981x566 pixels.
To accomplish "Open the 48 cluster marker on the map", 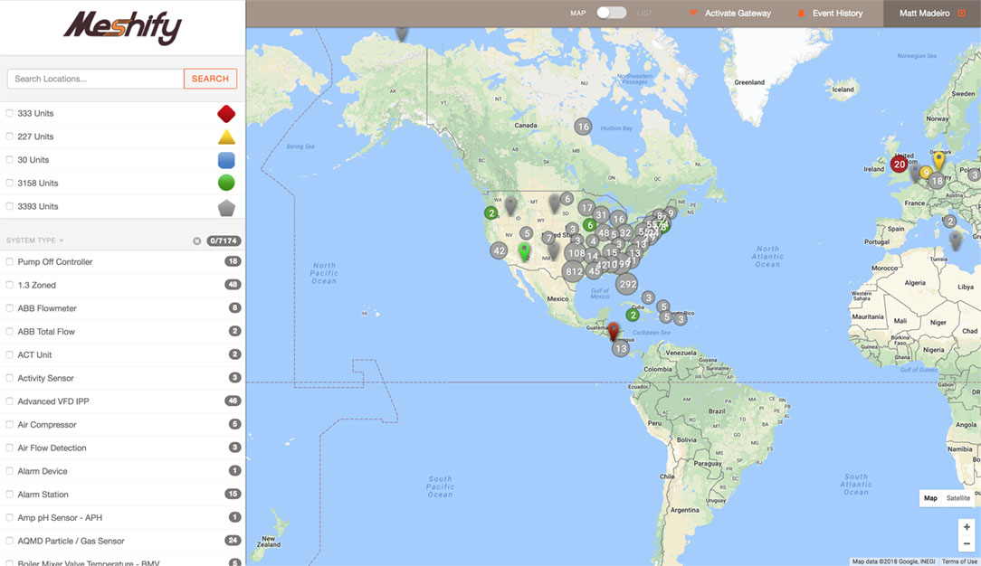I will [603, 233].
